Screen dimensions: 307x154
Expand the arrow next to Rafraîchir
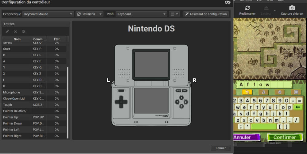pyautogui.click(x=100, y=14)
